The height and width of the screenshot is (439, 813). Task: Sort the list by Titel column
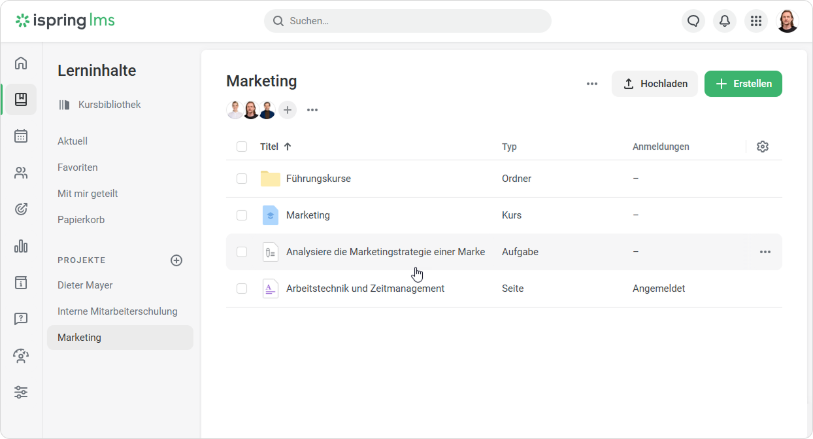pyautogui.click(x=269, y=147)
